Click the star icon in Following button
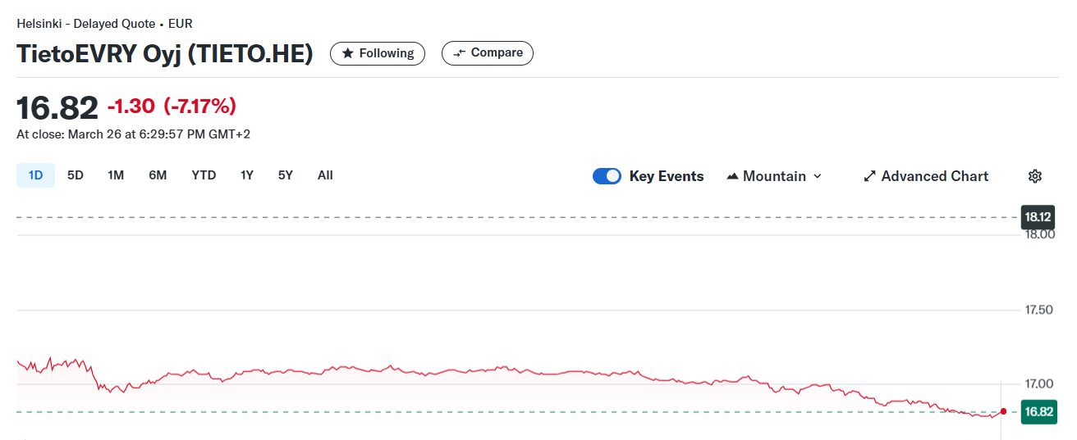Image resolution: width=1077 pixels, height=440 pixels. tap(348, 53)
